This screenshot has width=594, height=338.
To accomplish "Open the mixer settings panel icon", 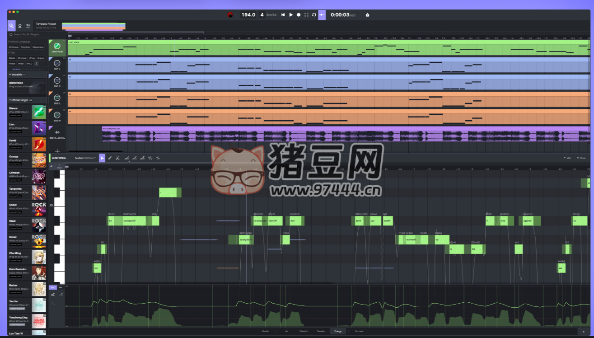I will pyautogui.click(x=28, y=26).
